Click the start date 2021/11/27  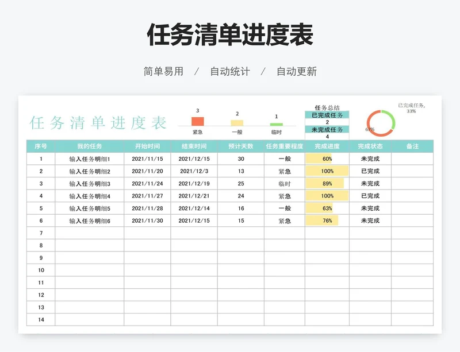(147, 196)
